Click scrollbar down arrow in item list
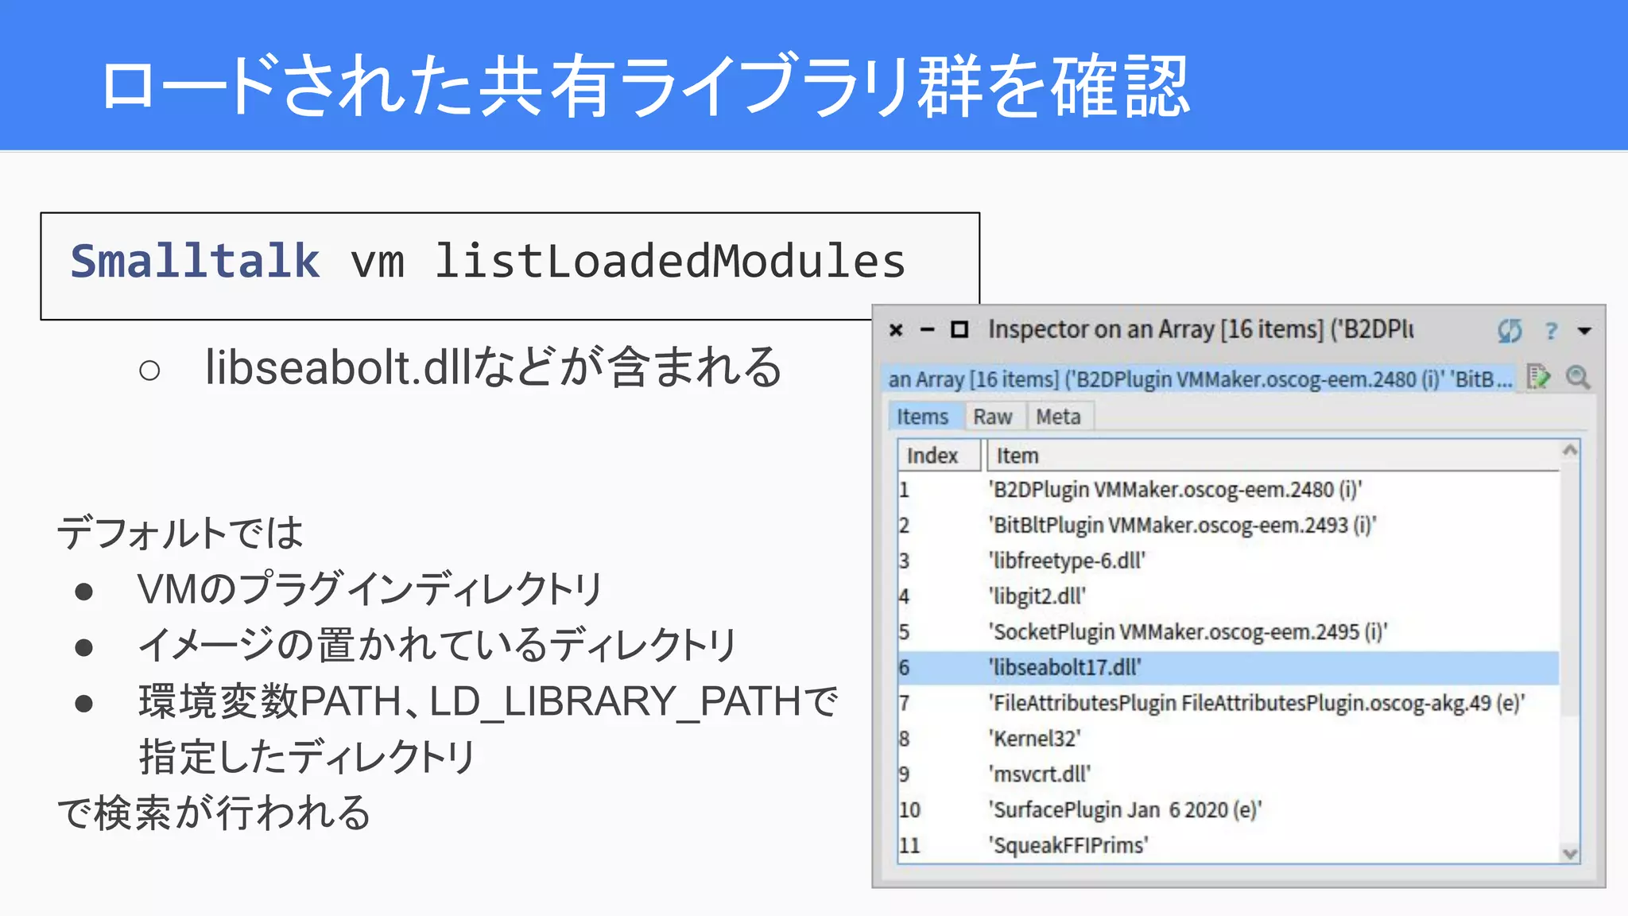1628x916 pixels. click(x=1569, y=853)
